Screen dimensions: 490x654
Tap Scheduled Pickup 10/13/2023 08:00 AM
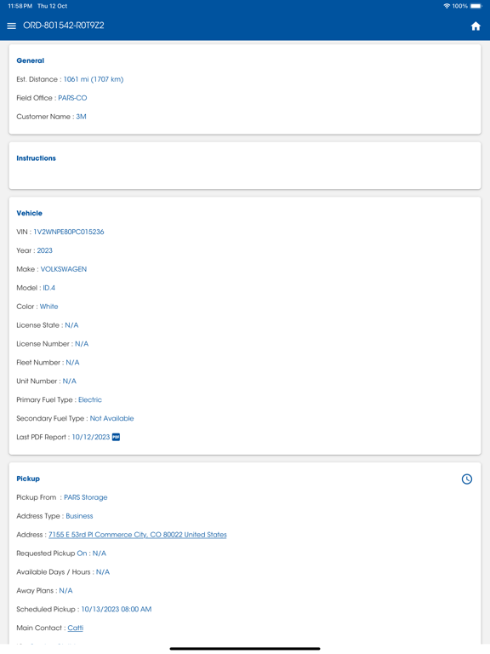tap(117, 610)
